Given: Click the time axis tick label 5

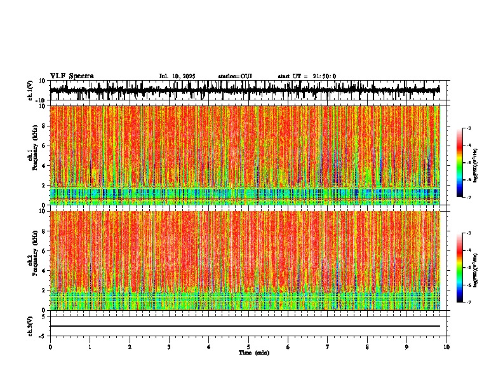Looking at the screenshot, I should (x=248, y=347).
